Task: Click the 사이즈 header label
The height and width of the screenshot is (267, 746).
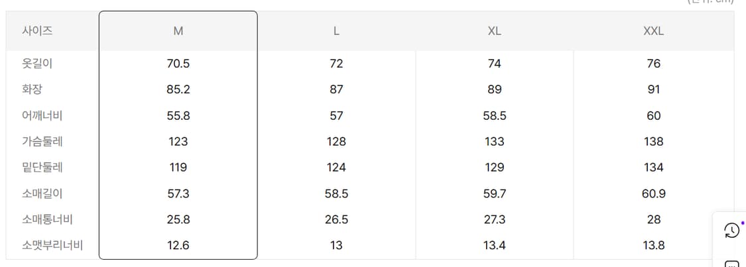Action: click(x=37, y=31)
